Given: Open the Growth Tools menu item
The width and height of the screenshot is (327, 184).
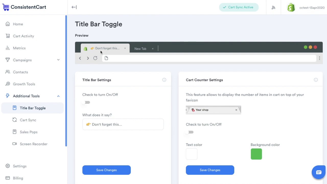Looking at the screenshot, I should point(24,84).
